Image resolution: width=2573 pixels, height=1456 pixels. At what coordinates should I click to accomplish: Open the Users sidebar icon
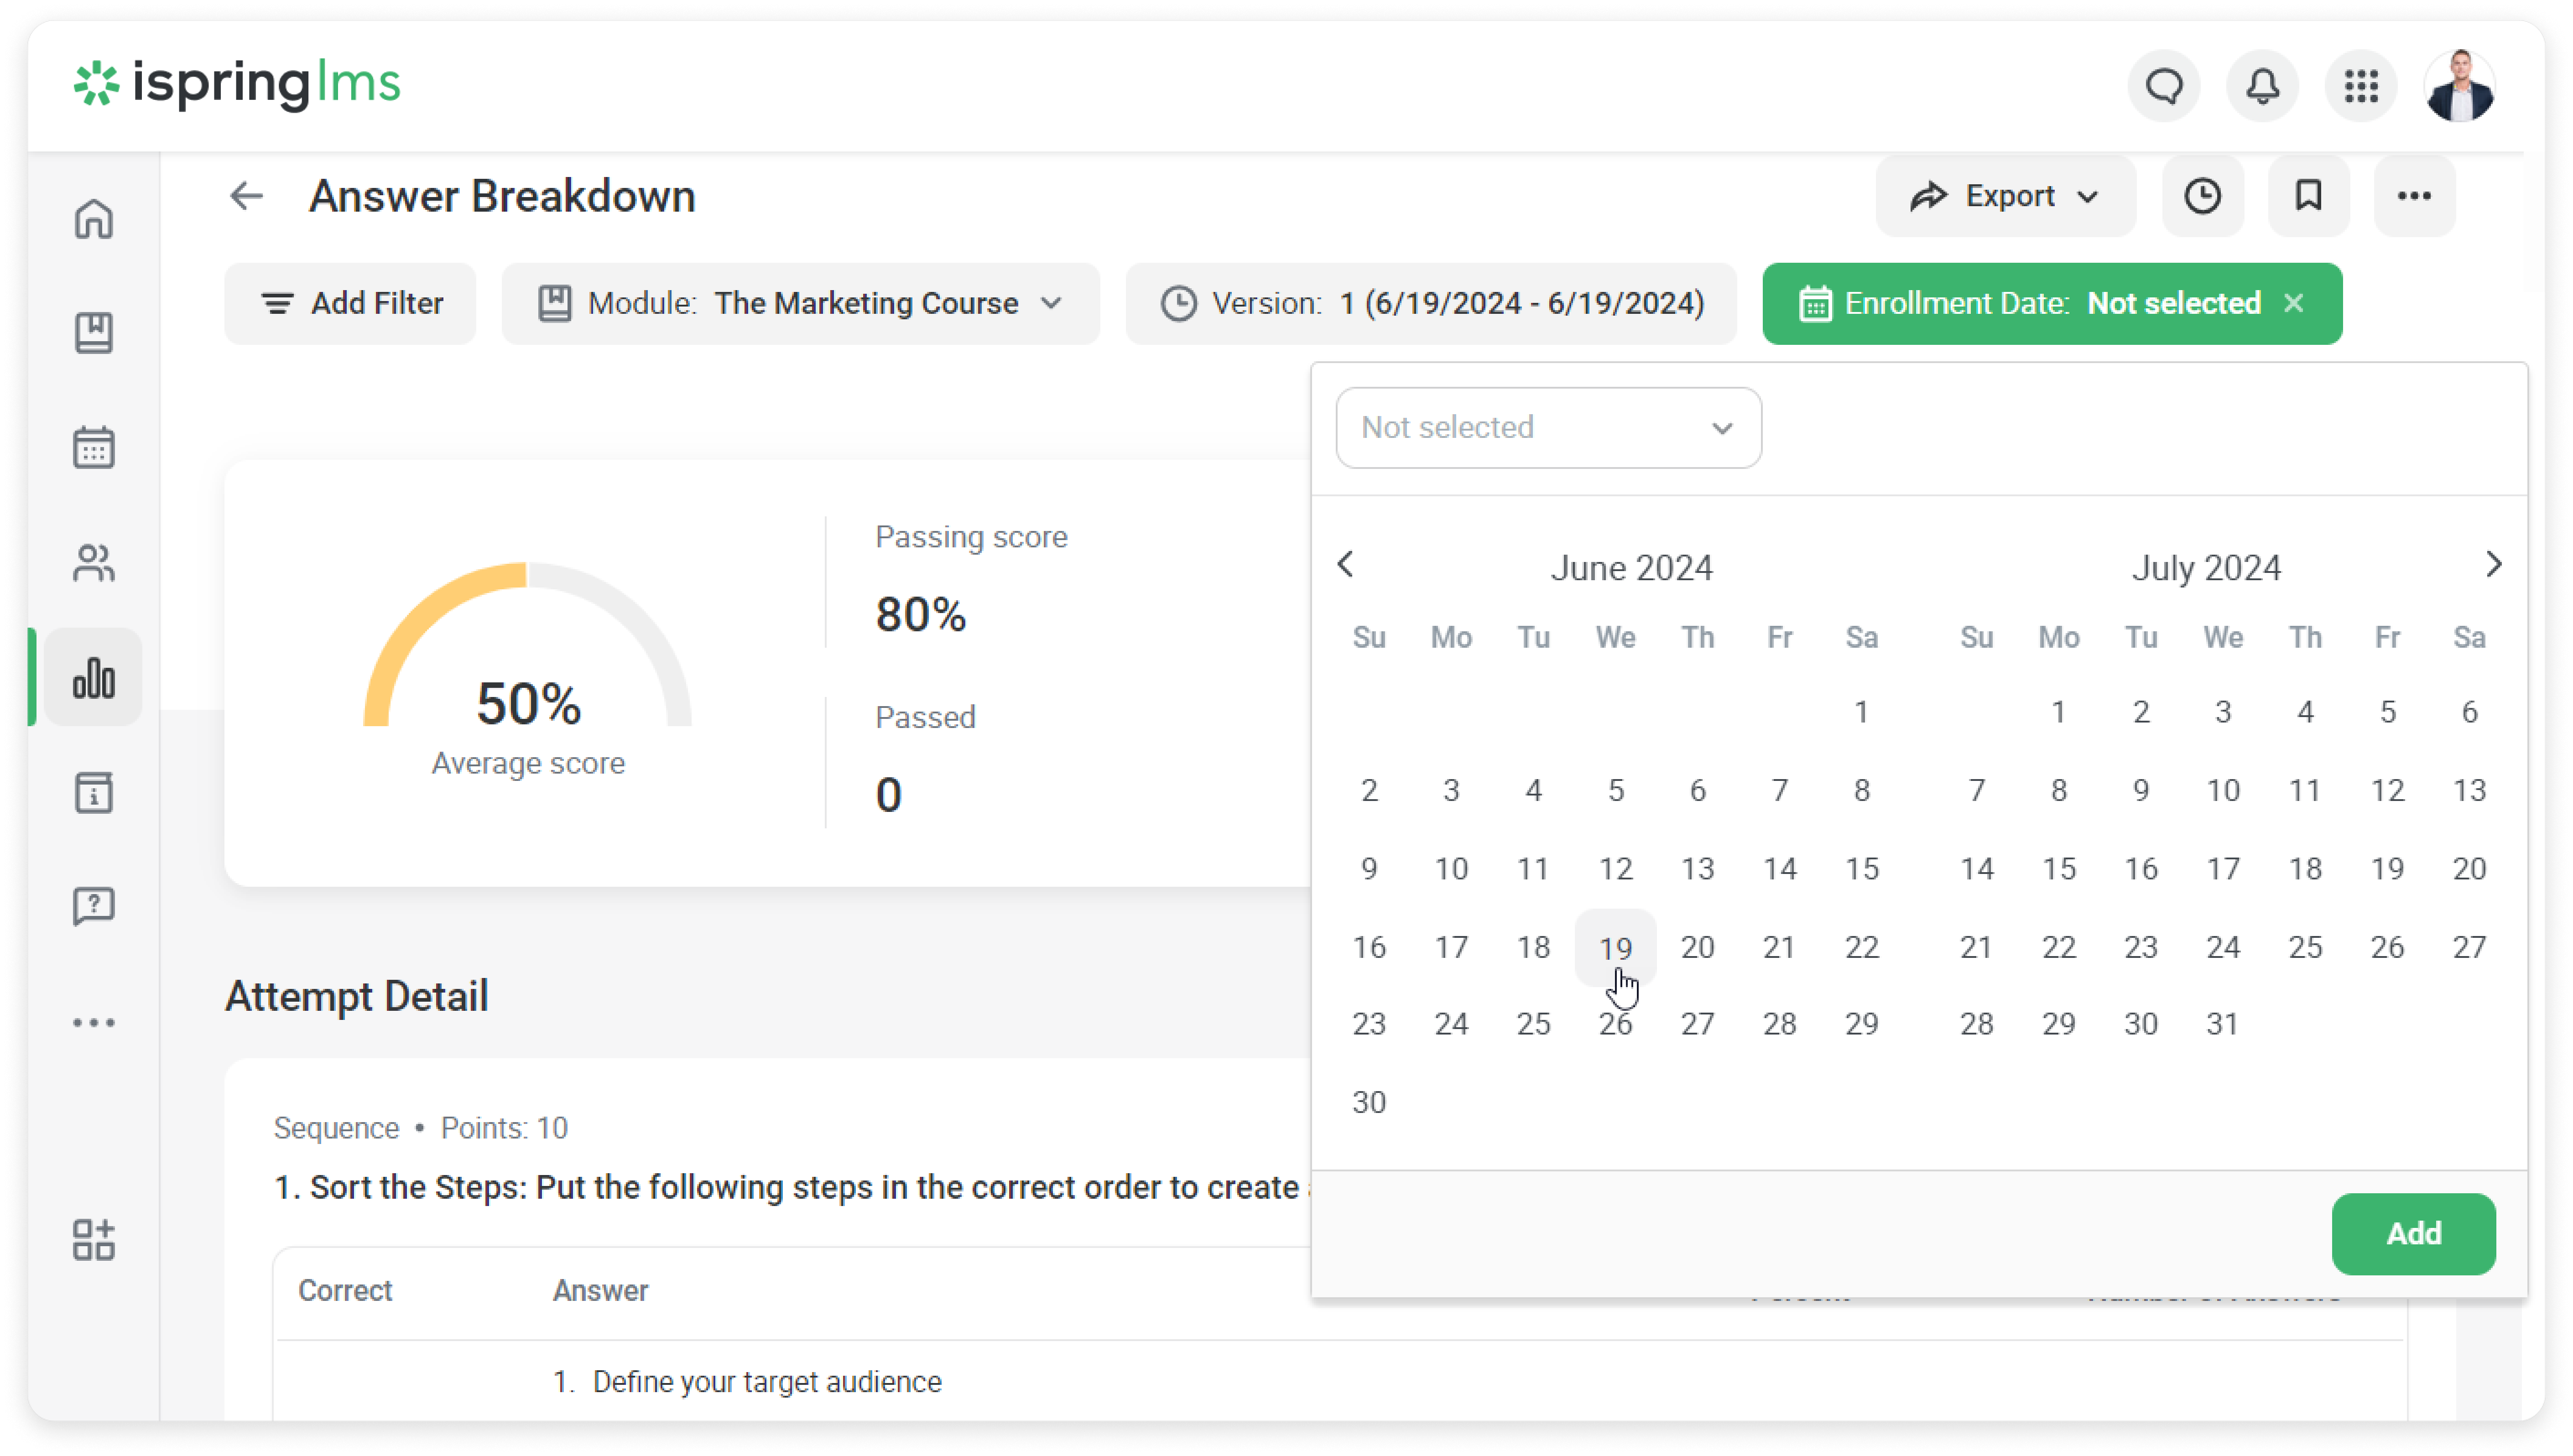pyautogui.click(x=94, y=563)
